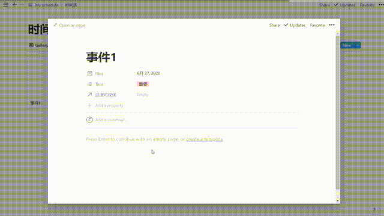Expand the New button dropdown arrow
Viewport: 384px width, 216px height.
pos(358,46)
